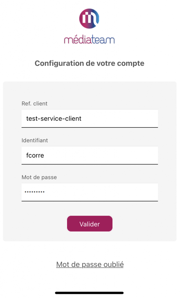The width and height of the screenshot is (180, 298).
Task: Click the word compte in the heading
Action: coord(130,64)
